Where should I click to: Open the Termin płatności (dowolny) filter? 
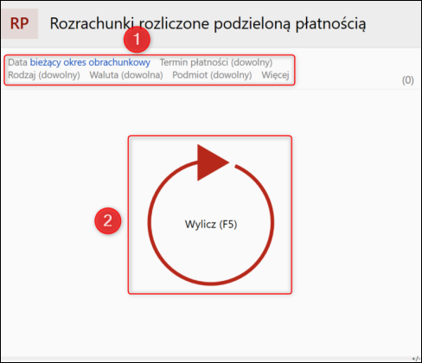pos(216,62)
